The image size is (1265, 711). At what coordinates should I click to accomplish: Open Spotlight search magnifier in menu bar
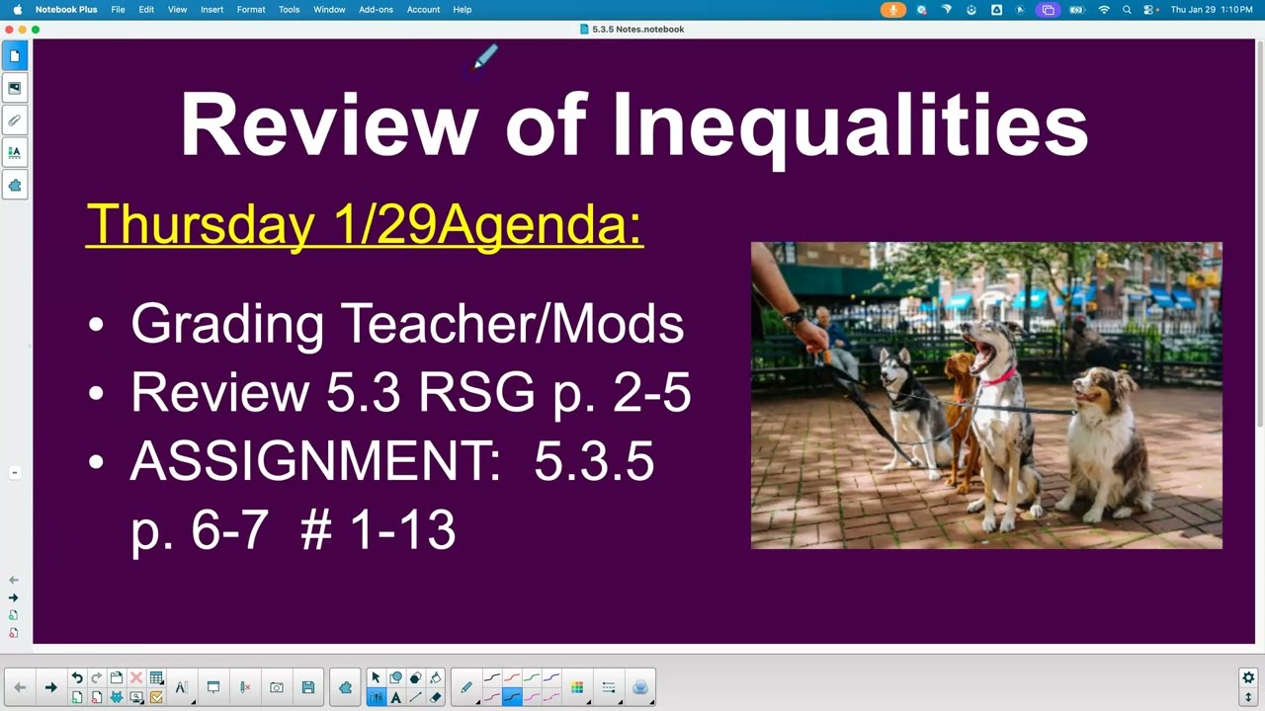[x=1127, y=9]
